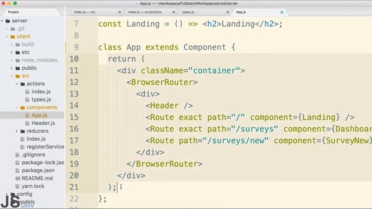Screen dimensions: 372x209
Task: Expand the .git folder arrow
Action: pyautogui.click(x=7, y=28)
